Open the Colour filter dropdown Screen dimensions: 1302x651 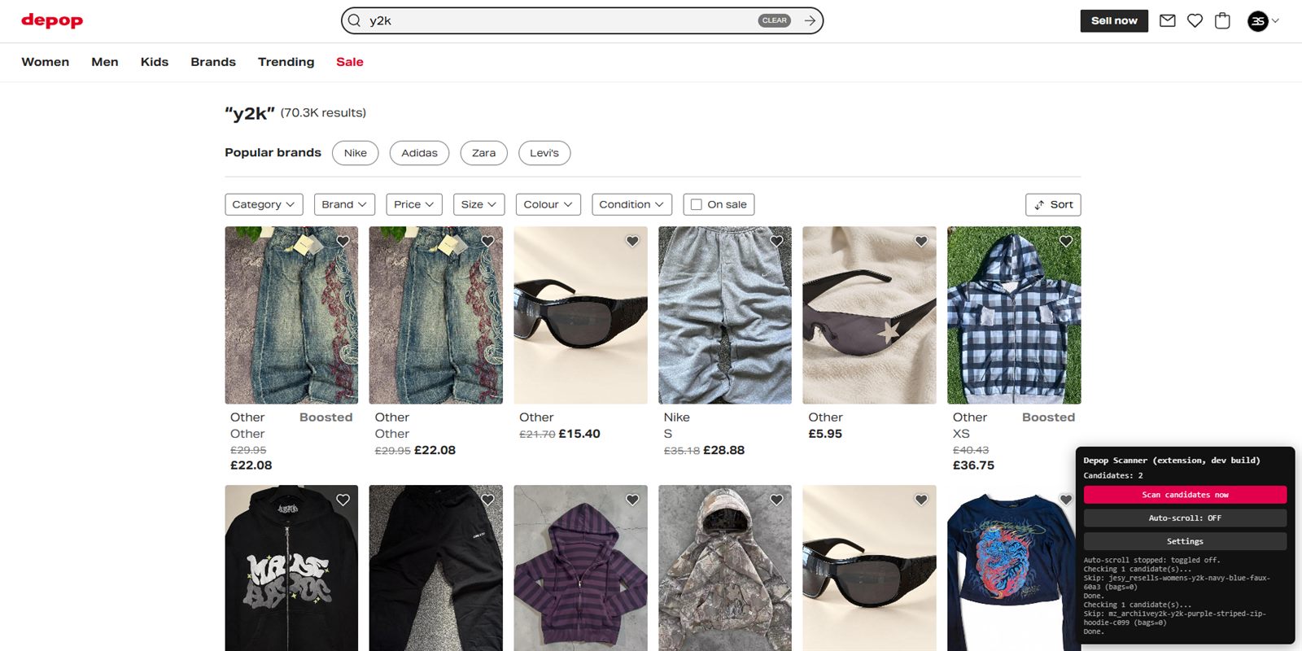point(548,204)
